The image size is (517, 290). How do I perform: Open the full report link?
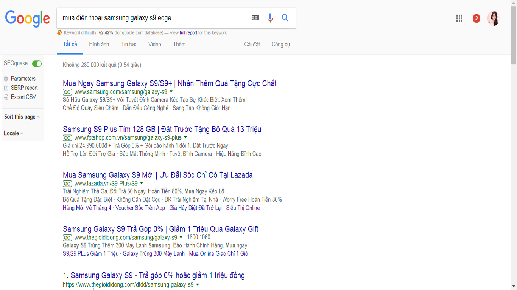[x=188, y=33]
